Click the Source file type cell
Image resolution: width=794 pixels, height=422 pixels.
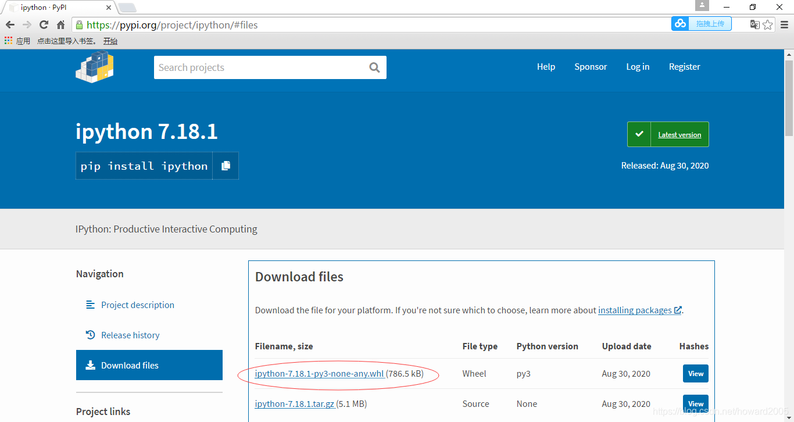pos(476,404)
